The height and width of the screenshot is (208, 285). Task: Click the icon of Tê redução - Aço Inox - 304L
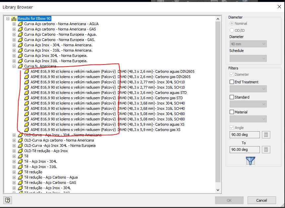pos(20,188)
